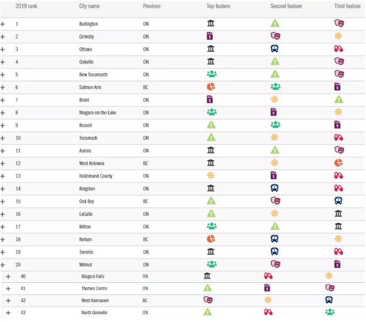Click Russell's green warning triangle icon

pyautogui.click(x=211, y=125)
